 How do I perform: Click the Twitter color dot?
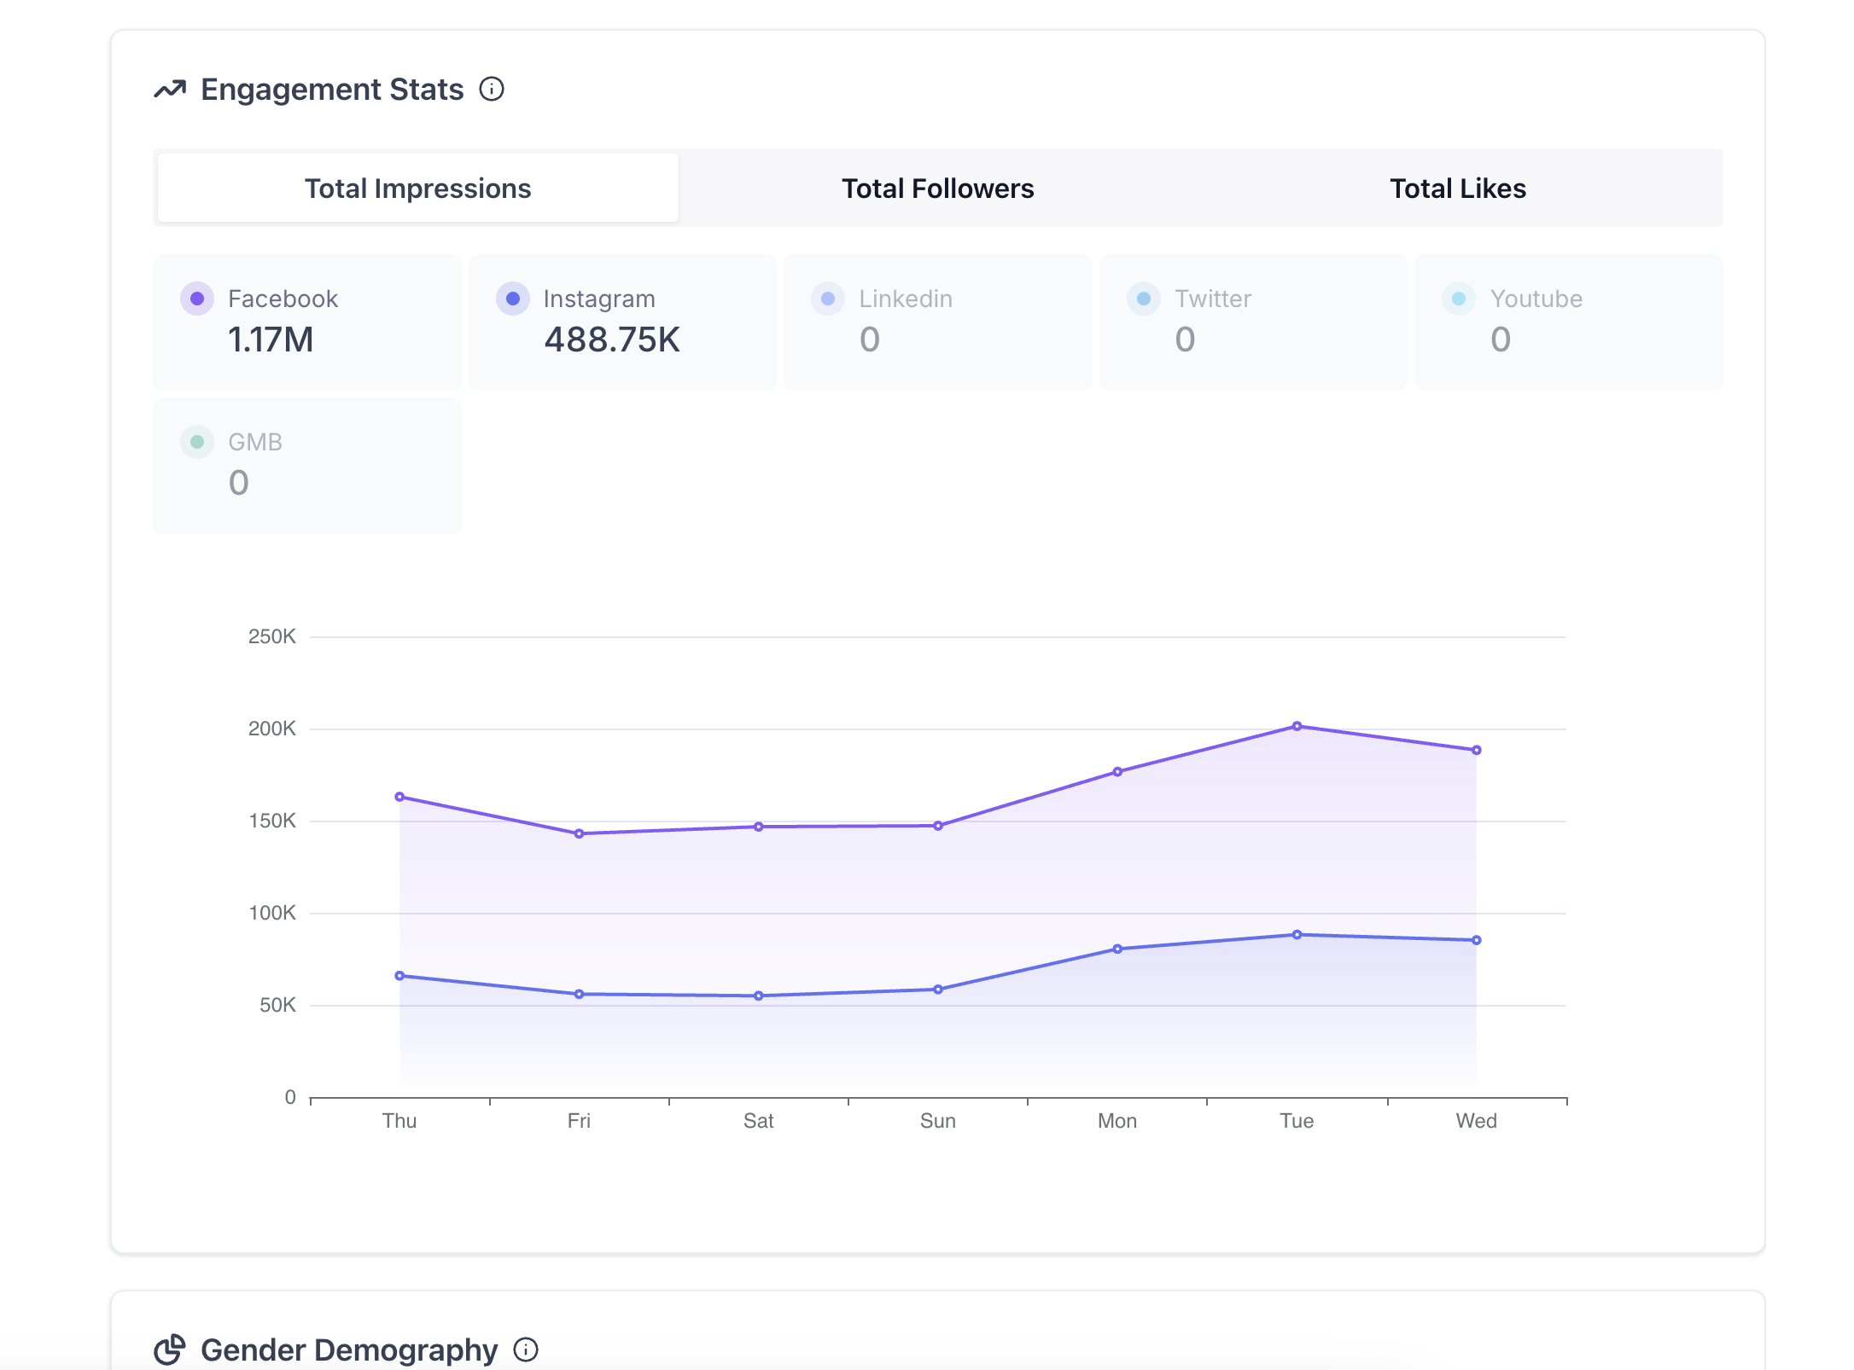1144,299
